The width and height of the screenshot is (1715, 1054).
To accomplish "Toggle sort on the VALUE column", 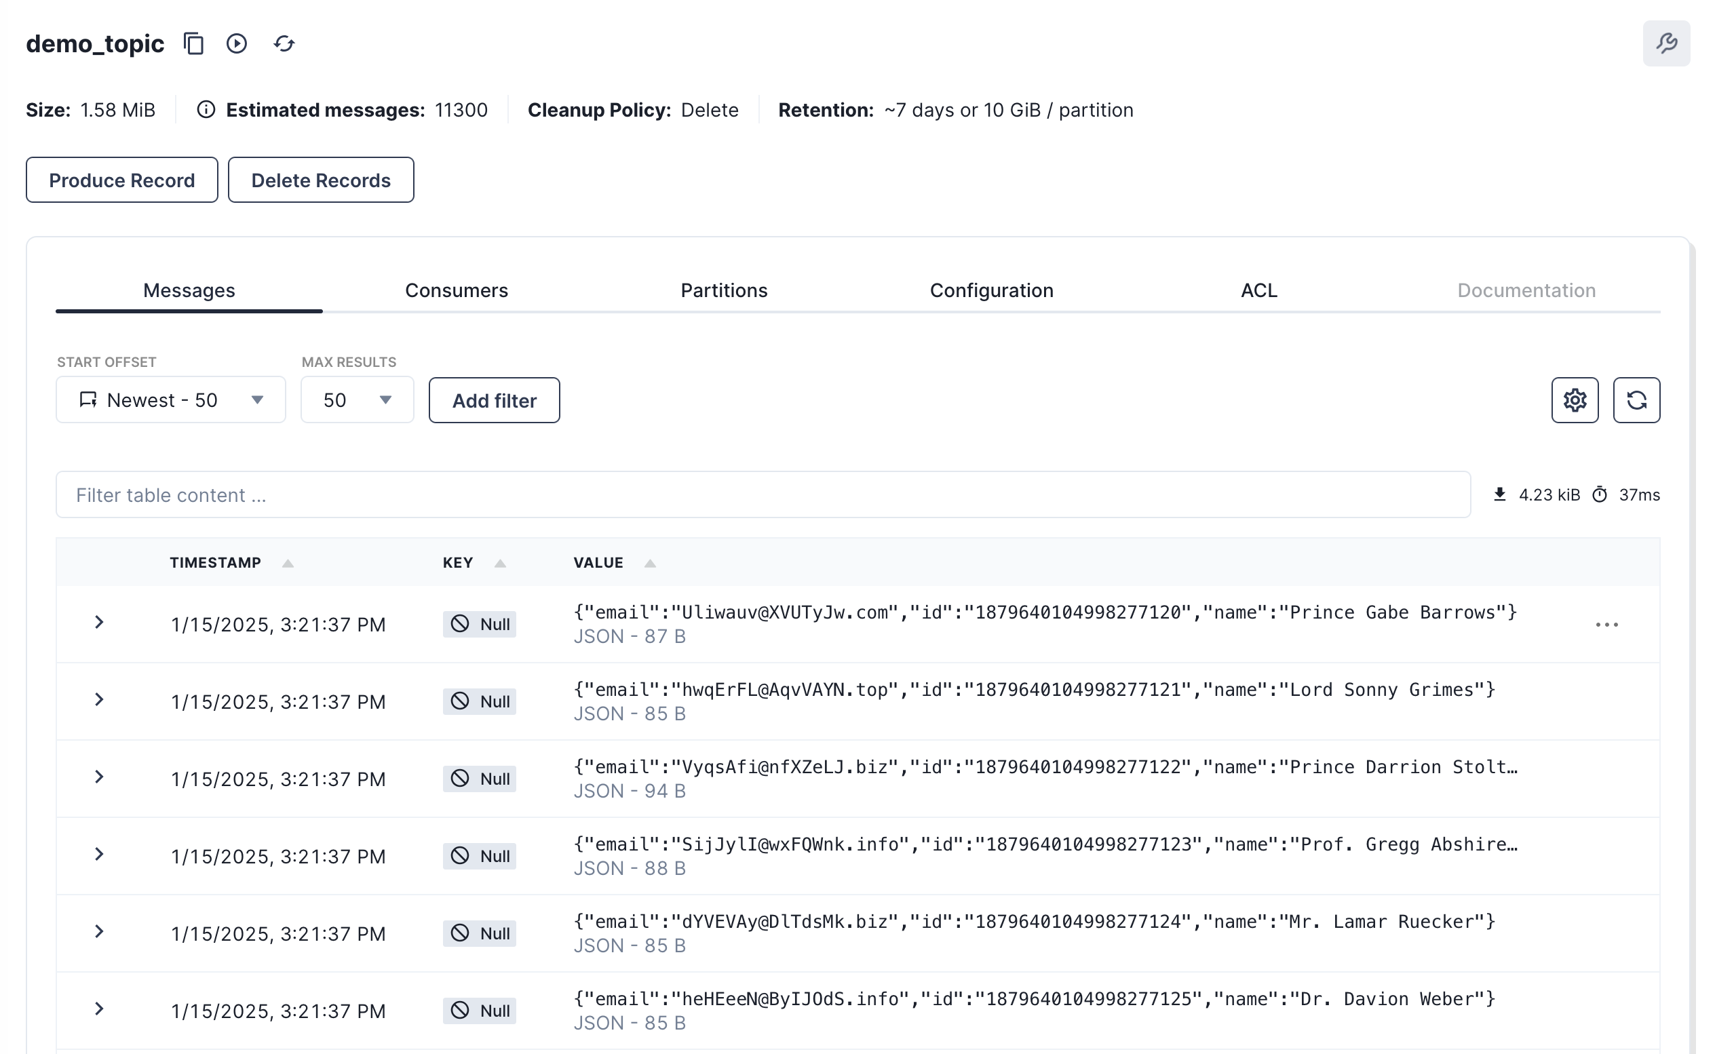I will 650,563.
